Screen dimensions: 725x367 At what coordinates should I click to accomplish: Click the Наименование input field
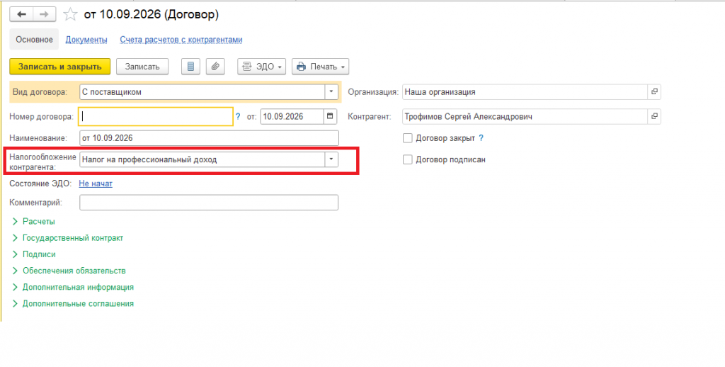209,138
